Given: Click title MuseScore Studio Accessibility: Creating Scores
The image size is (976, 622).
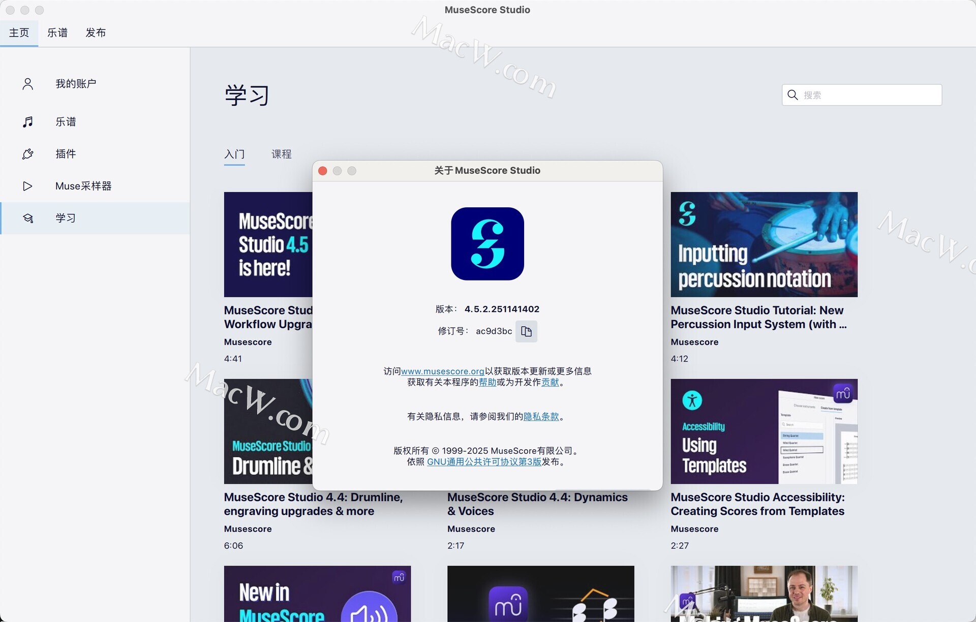Looking at the screenshot, I should click(757, 504).
